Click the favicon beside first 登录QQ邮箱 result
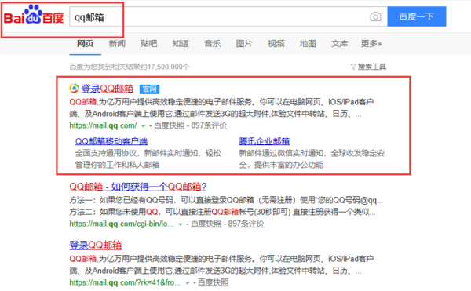 (x=74, y=88)
